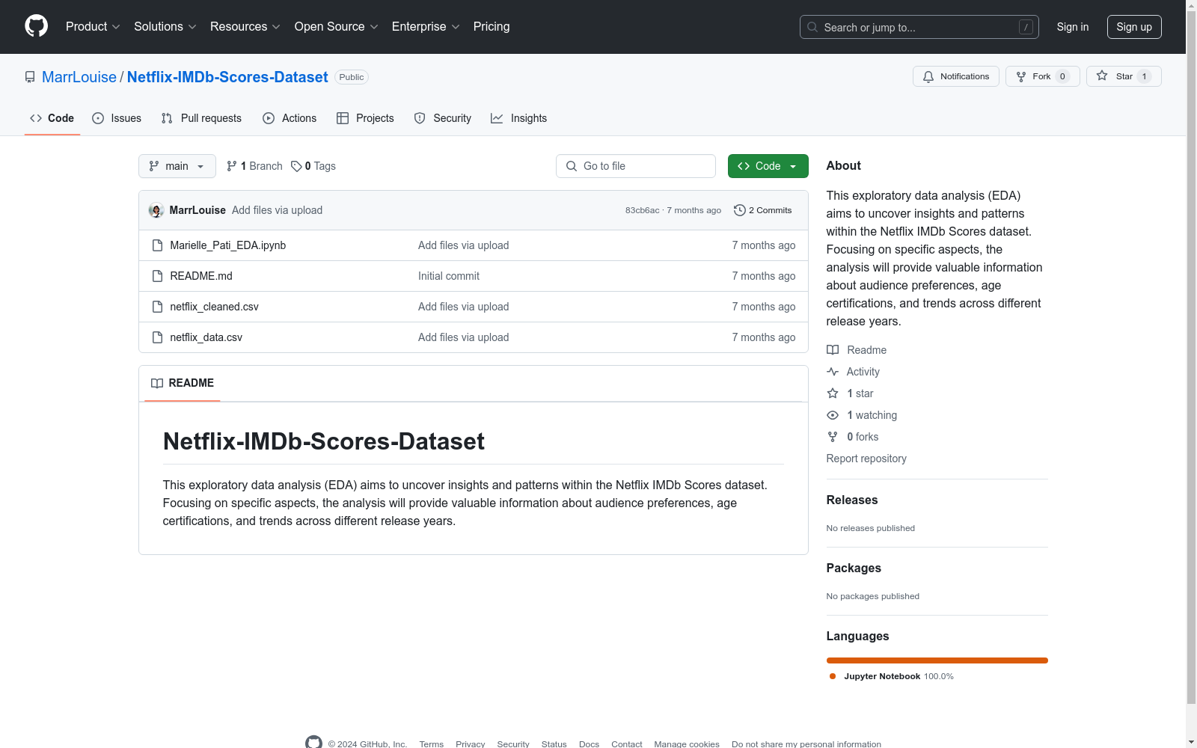This screenshot has width=1197, height=748.
Task: Click the Report repository link
Action: (x=866, y=459)
